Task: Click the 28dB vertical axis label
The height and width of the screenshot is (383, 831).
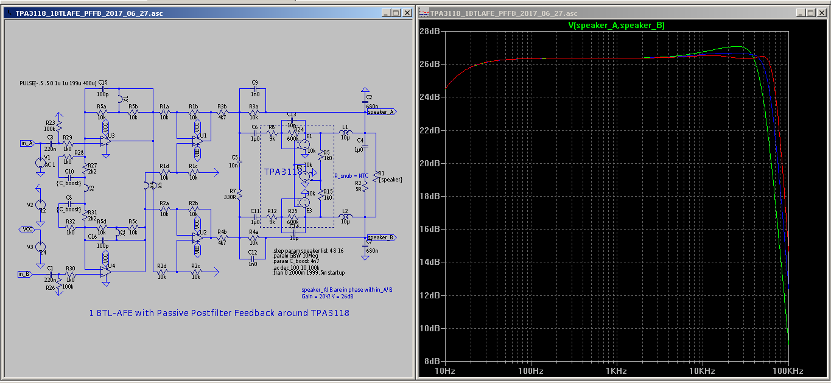Action: click(430, 31)
